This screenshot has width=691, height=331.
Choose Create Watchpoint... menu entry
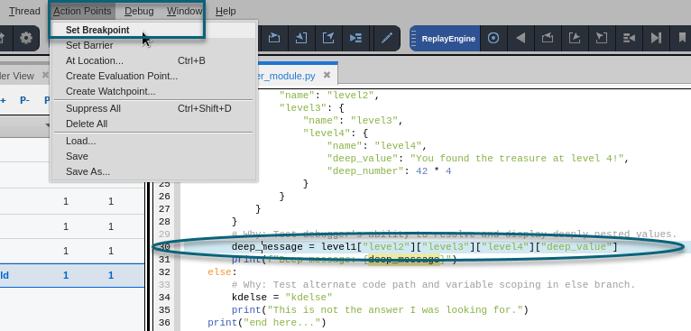click(x=153, y=92)
